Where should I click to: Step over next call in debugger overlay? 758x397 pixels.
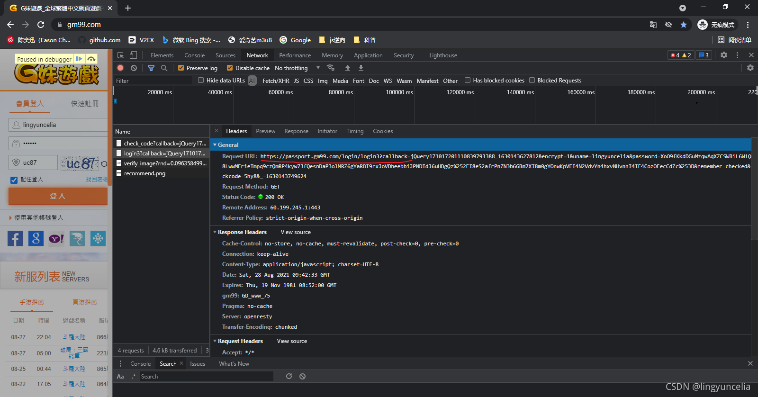tap(91, 59)
